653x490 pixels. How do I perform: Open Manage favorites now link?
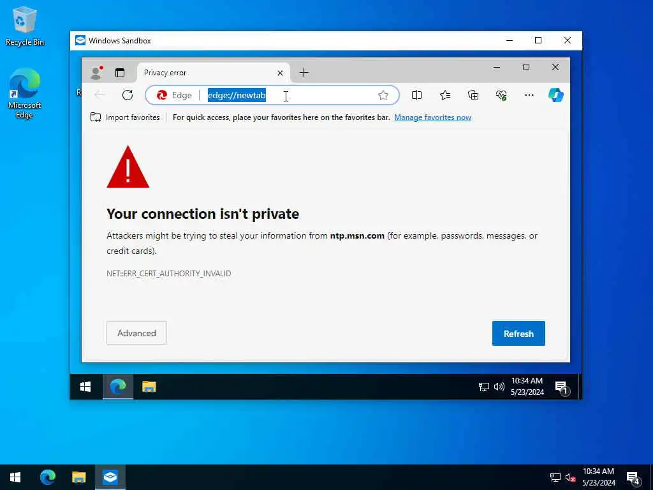(433, 117)
